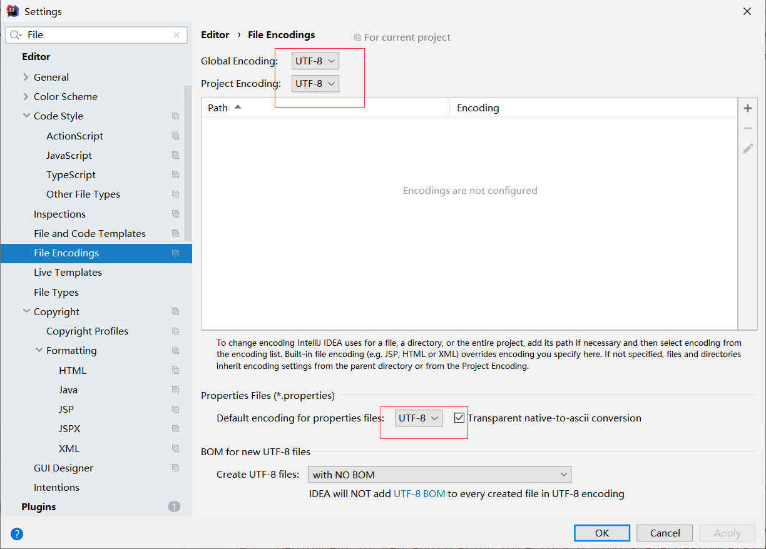766x549 pixels.
Task: Select the Editor tree heading
Action: point(36,56)
